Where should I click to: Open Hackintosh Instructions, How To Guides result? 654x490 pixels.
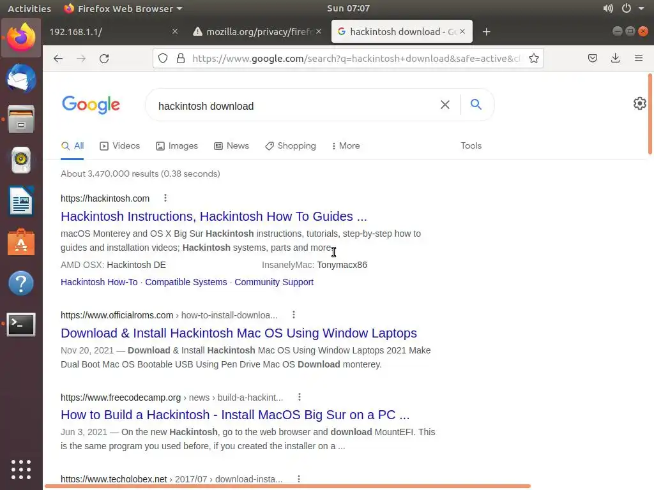click(213, 216)
